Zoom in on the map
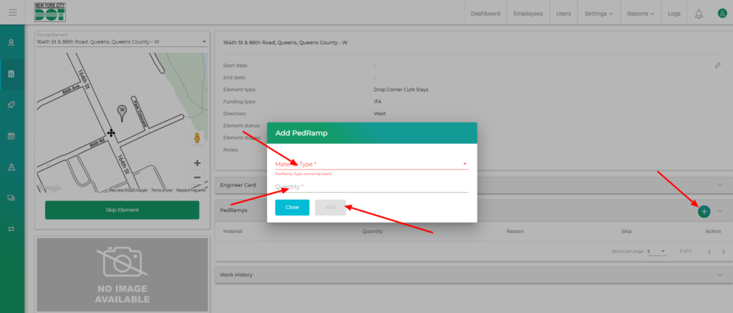 coord(198,163)
